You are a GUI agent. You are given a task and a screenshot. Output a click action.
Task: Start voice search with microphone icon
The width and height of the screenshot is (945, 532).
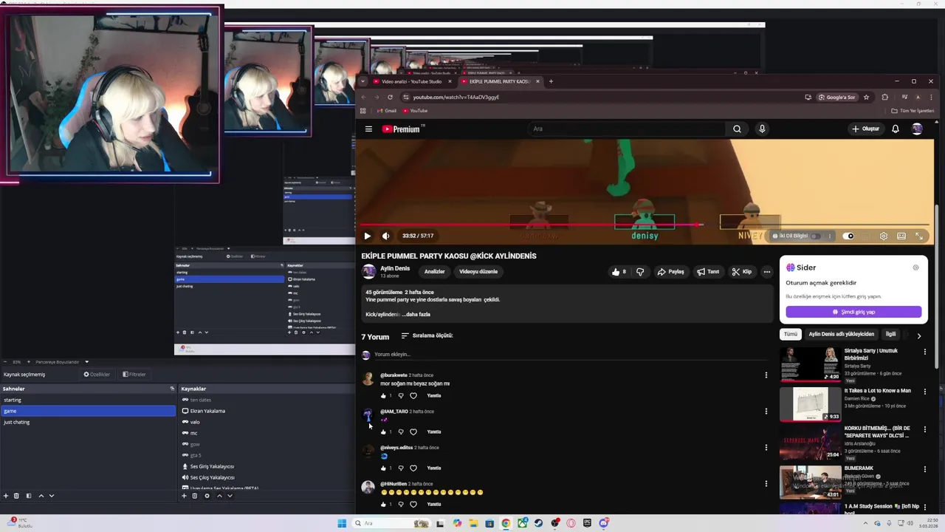pyautogui.click(x=762, y=129)
